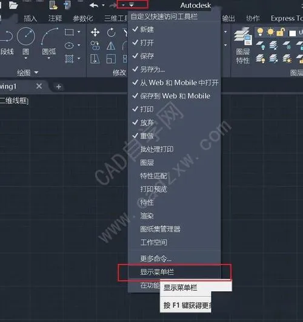Click the white layer color swatch

click(292, 33)
